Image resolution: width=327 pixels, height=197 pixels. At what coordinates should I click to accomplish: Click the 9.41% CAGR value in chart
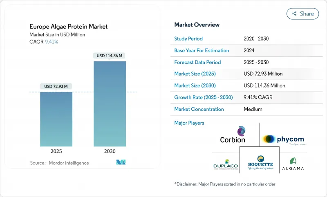point(51,42)
